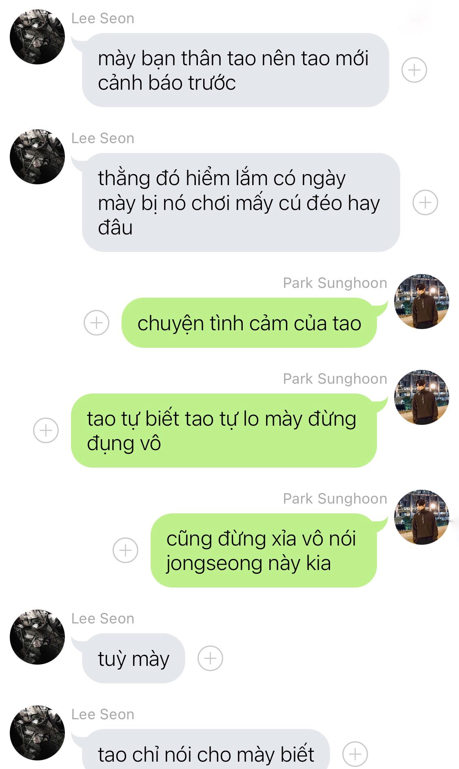Tap Park Sunghoon name above "chuyện tình cảm"
The width and height of the screenshot is (459, 769).
335,283
